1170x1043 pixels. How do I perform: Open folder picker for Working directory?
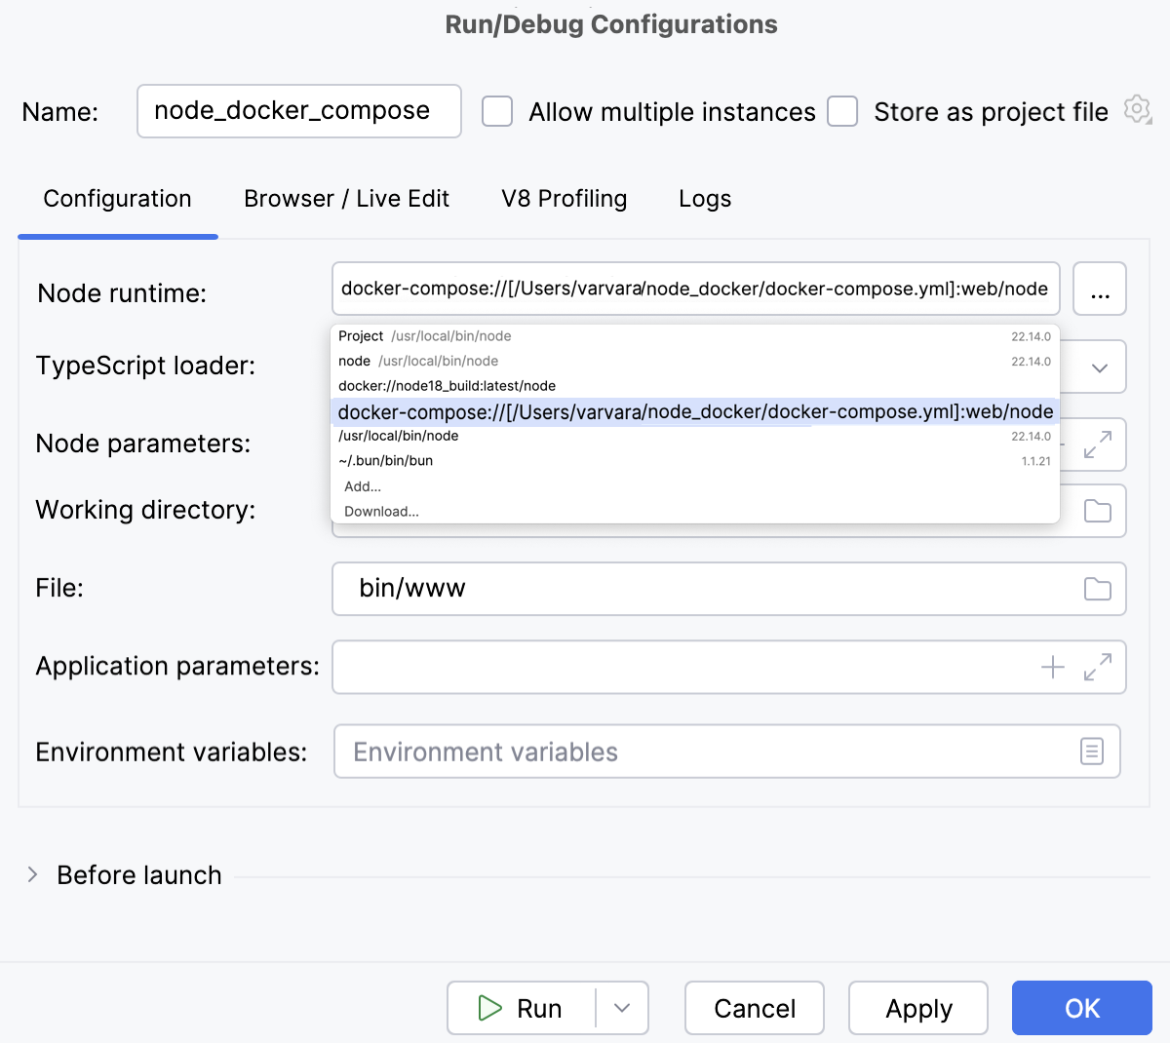tap(1096, 510)
